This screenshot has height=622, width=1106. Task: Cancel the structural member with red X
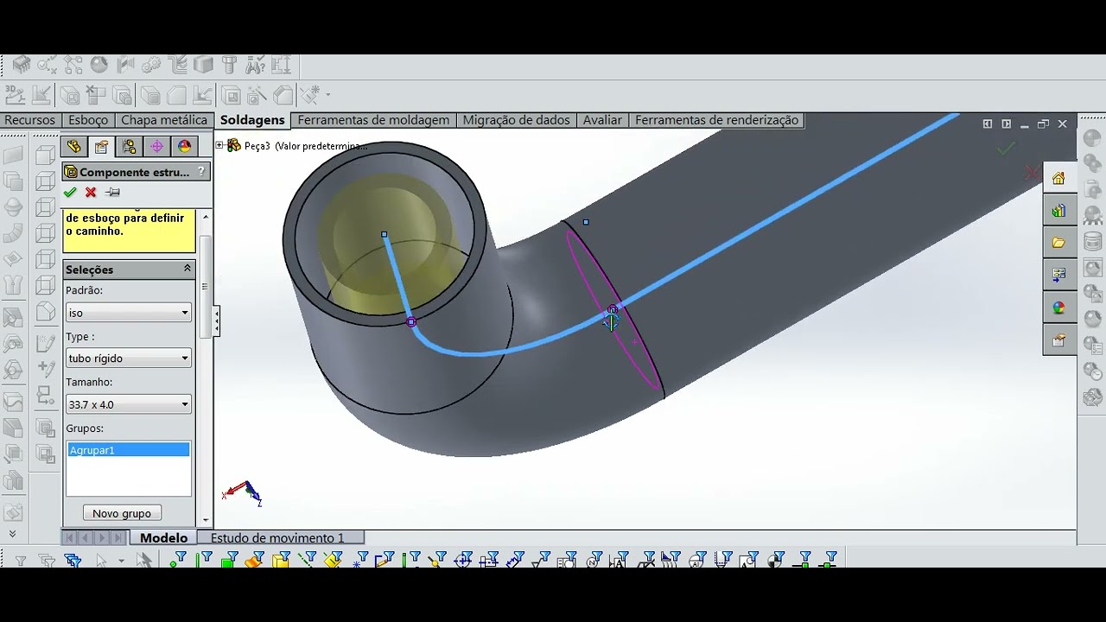click(91, 192)
